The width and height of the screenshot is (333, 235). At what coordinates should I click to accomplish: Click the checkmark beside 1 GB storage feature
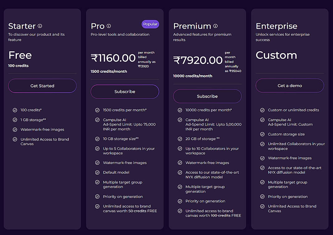(x=15, y=120)
